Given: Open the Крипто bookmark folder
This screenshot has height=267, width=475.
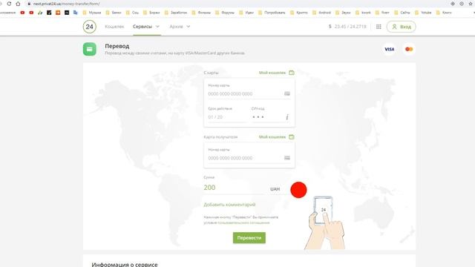Looking at the screenshot, I should 298,13.
